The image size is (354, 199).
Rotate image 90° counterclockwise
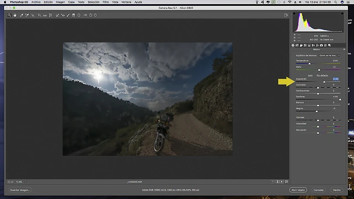coord(91,15)
